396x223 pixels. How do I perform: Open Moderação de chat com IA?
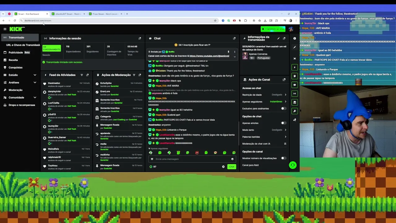coord(265,144)
